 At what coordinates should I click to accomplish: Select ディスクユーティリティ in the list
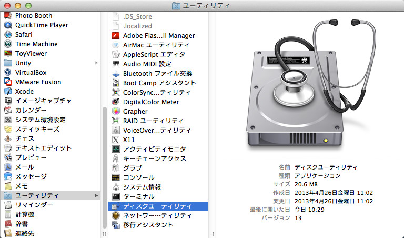pos(158,206)
